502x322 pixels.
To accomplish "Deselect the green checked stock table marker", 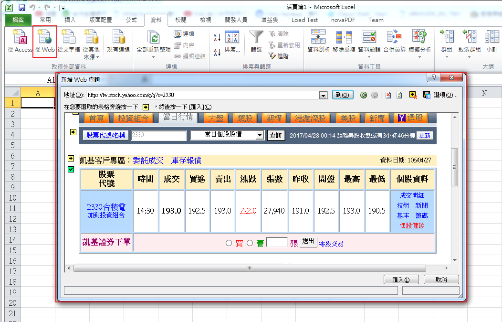I will coord(71,170).
